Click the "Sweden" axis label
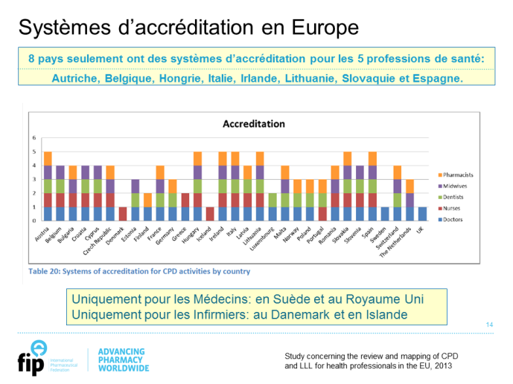Image resolution: width=513 pixels, height=384 pixels. (378, 235)
